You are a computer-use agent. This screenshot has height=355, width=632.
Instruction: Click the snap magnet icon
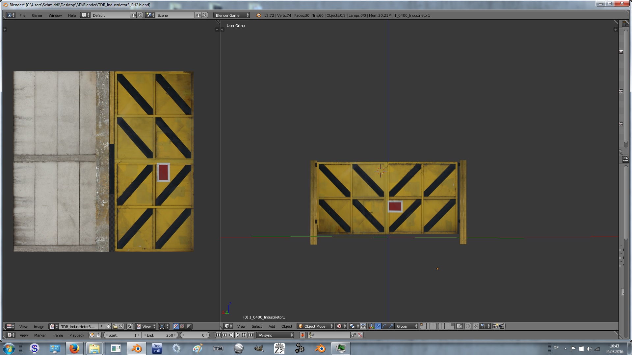click(x=476, y=326)
